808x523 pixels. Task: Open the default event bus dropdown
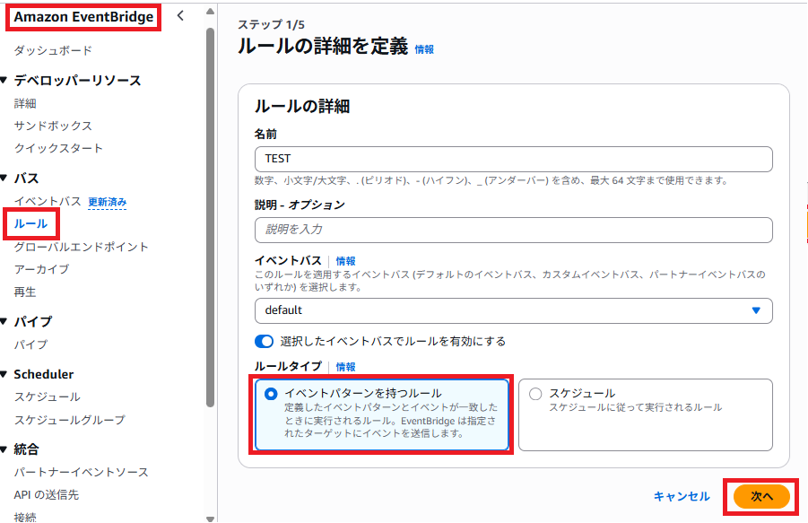point(513,310)
